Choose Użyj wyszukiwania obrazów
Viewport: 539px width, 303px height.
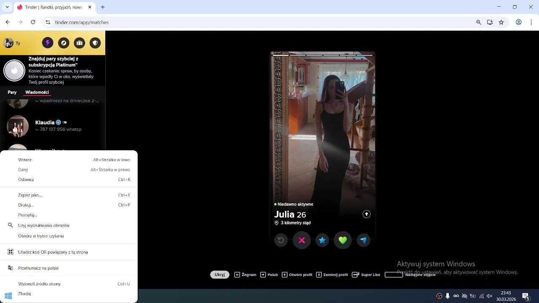point(69,226)
